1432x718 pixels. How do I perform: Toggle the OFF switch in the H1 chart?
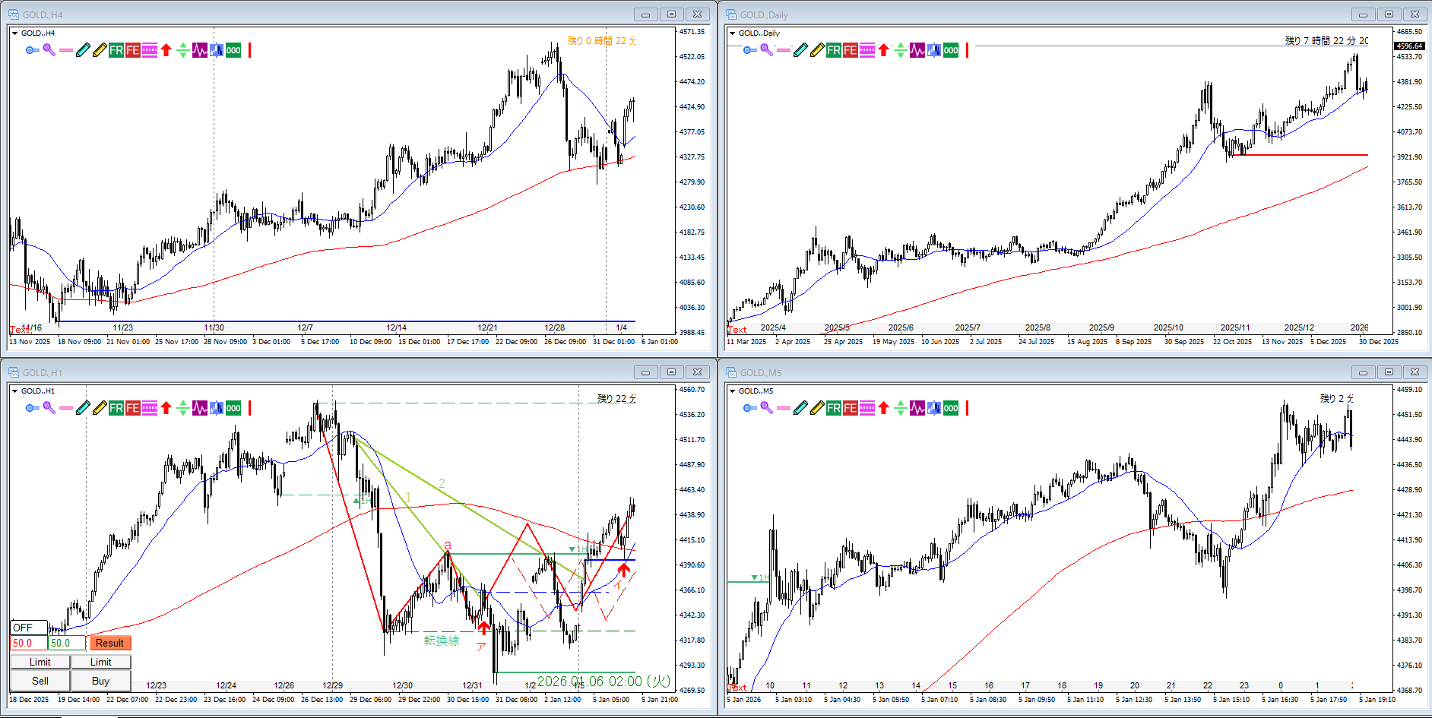[x=28, y=628]
